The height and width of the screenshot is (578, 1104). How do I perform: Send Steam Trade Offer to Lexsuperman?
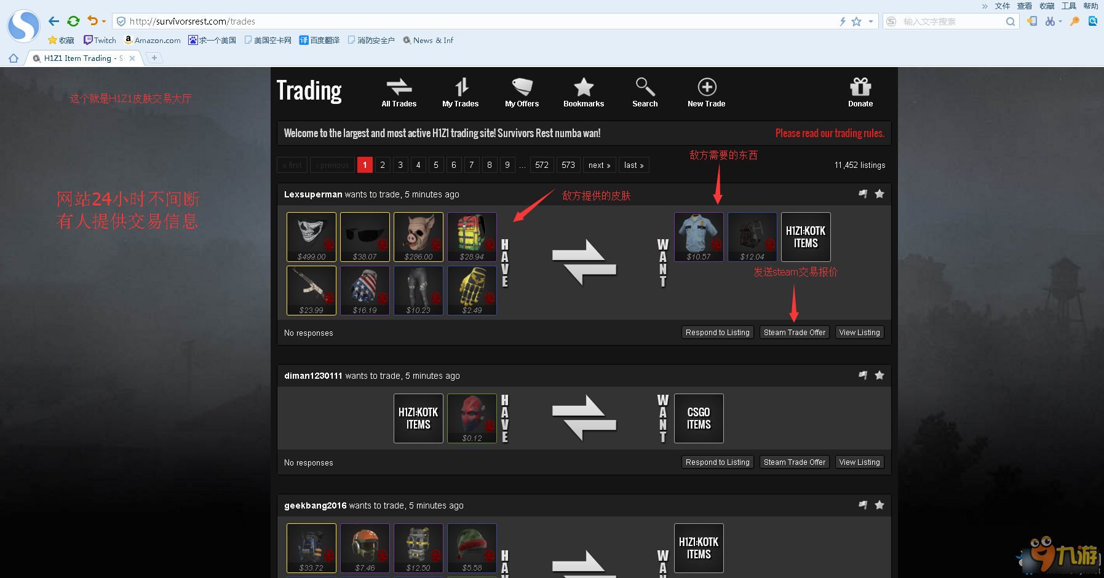795,333
